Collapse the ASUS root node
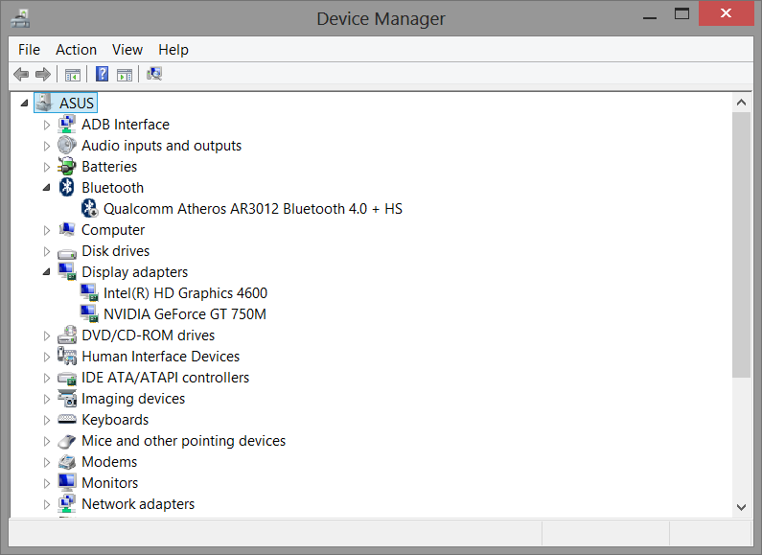 (x=24, y=103)
